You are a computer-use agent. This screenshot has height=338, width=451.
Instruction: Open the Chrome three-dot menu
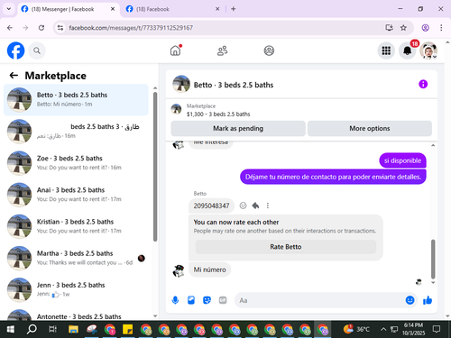(x=441, y=28)
